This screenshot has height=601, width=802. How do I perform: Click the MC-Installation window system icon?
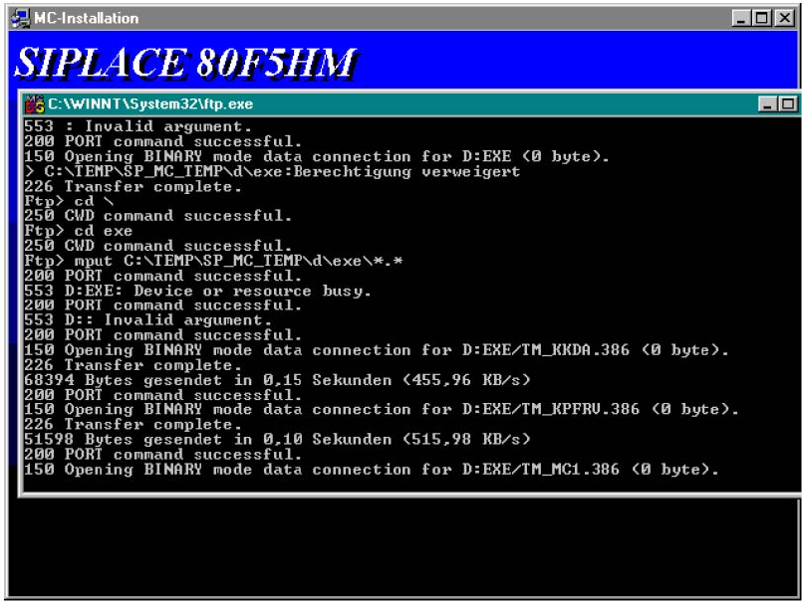21,18
